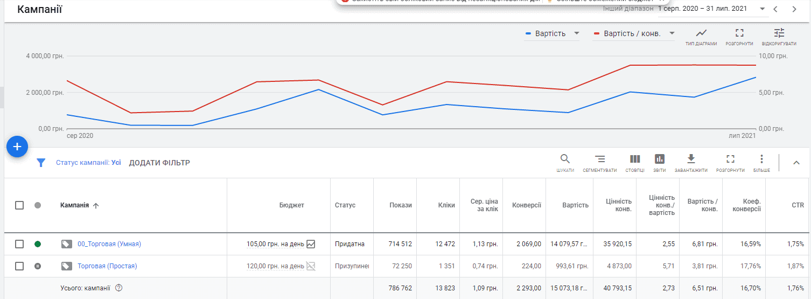Edit budget 120,00 грн. на день
811x299 pixels.
[275, 266]
